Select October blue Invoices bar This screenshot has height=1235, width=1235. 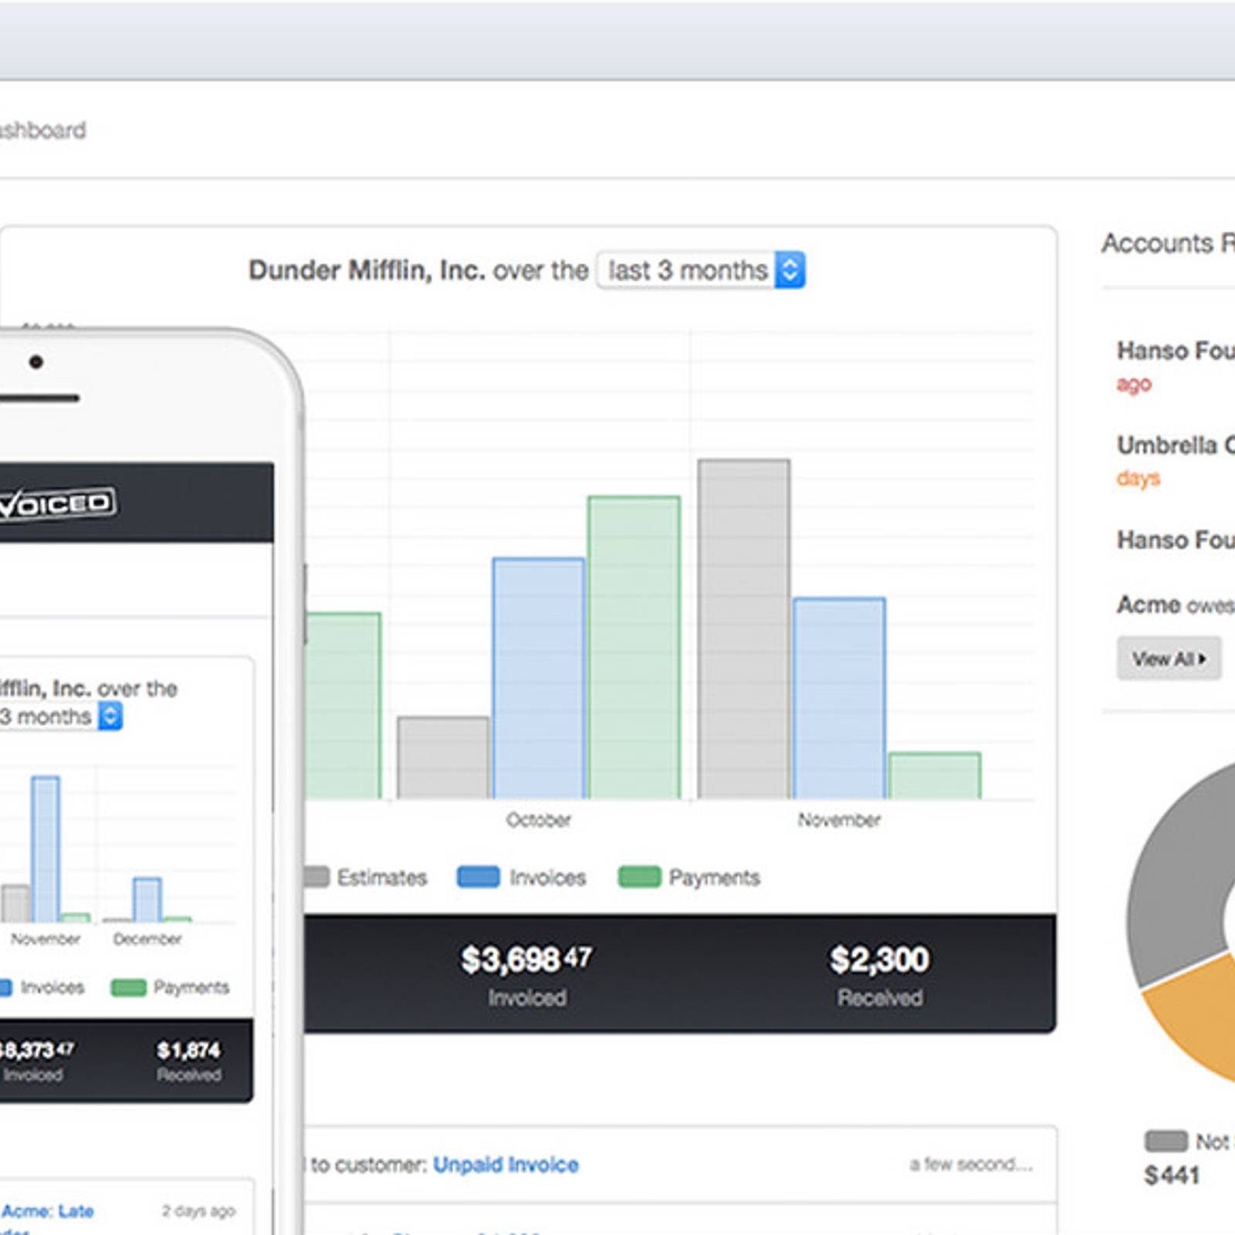pyautogui.click(x=539, y=678)
